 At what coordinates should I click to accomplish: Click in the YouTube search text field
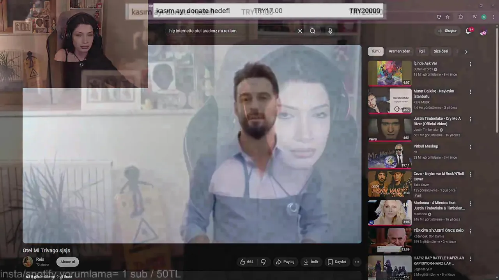click(230, 31)
